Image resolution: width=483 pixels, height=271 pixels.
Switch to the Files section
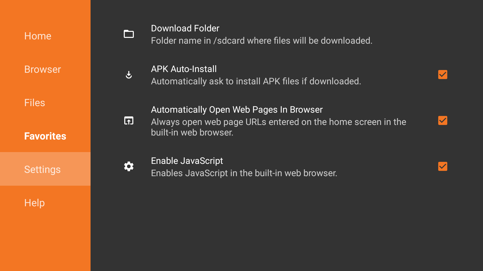click(34, 103)
